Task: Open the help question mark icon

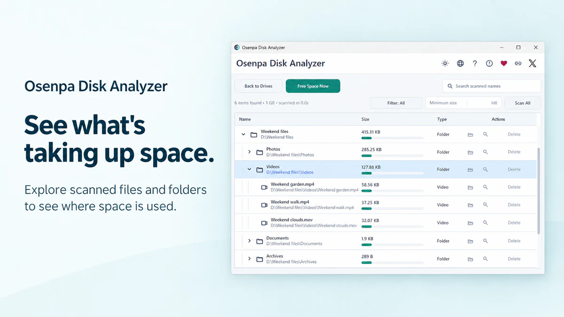Action: [475, 63]
